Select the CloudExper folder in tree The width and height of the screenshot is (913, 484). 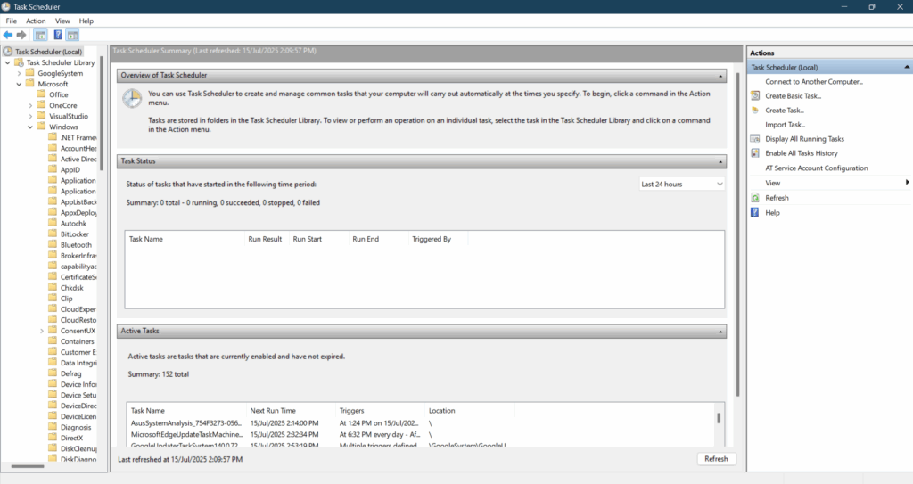tap(78, 309)
